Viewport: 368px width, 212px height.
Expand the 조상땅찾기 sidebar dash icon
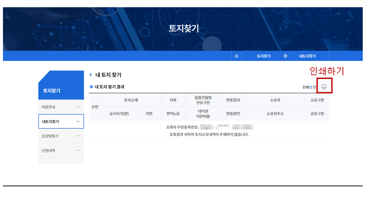(78, 136)
